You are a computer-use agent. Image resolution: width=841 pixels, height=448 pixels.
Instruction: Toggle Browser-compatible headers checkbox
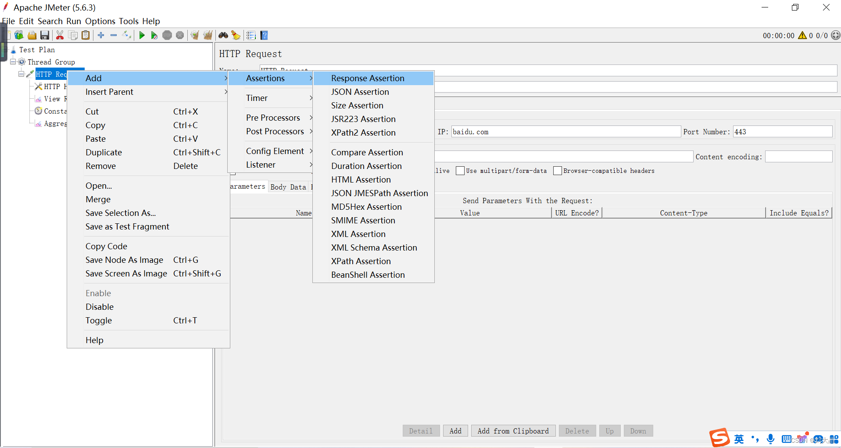tap(558, 171)
